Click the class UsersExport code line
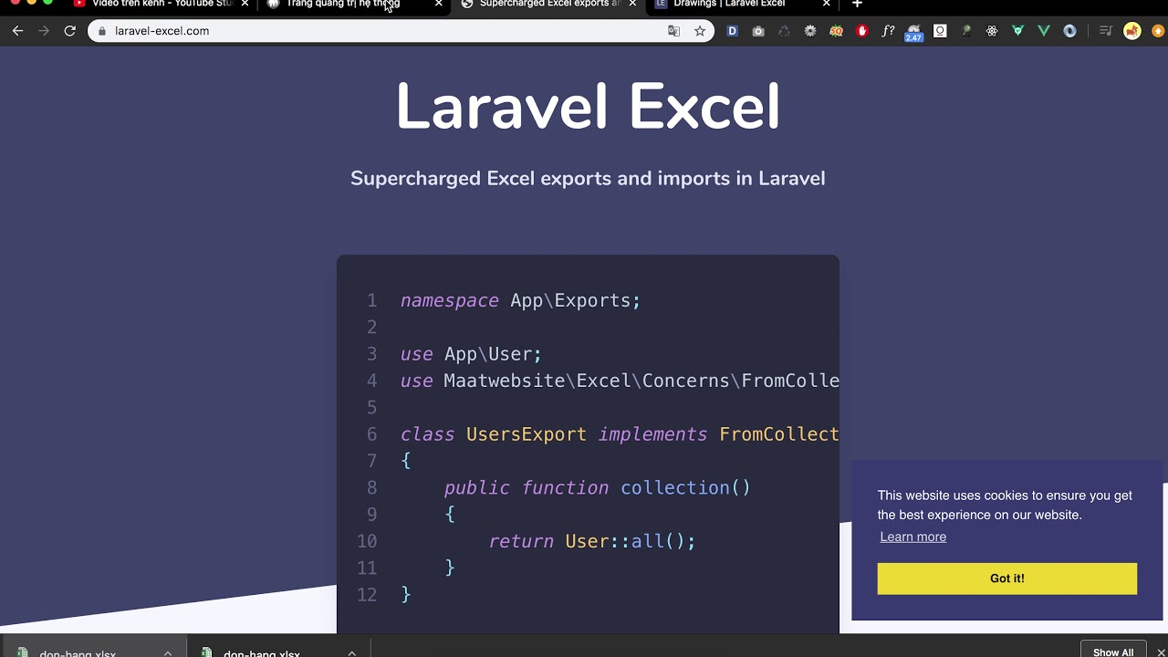The height and width of the screenshot is (657, 1168). [x=620, y=434]
